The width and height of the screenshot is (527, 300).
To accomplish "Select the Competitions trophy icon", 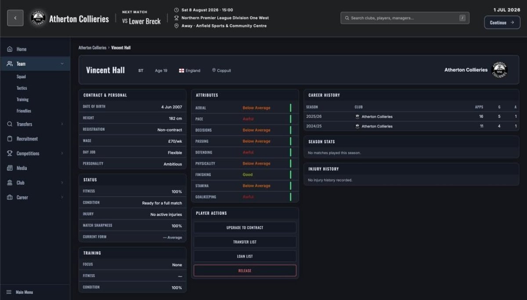I will 10,153.
